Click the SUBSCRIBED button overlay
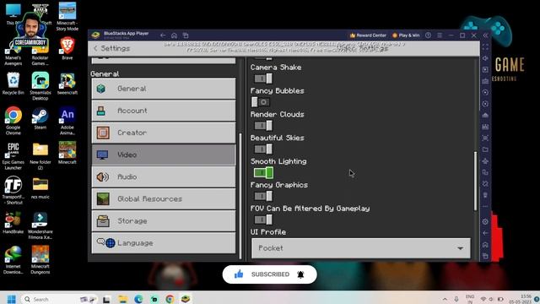Viewport: 540px width, 304px height. pos(270,274)
